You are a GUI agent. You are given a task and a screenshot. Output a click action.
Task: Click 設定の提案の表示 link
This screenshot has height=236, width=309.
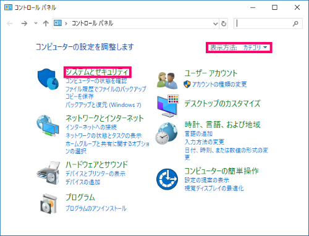pos(207,180)
